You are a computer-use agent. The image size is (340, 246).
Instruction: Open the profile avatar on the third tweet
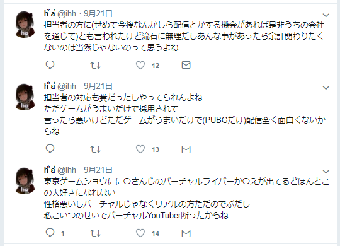(x=25, y=180)
